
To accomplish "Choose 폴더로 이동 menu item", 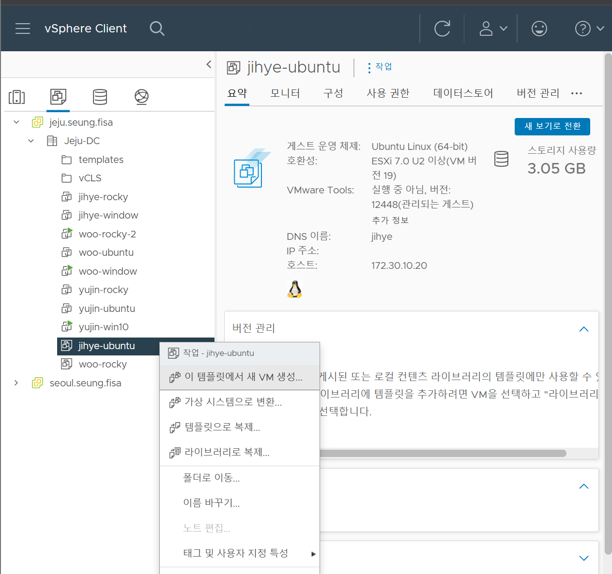I will coord(240,478).
